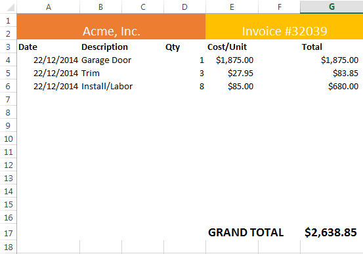Screen dimensions: 363x254
Task: Select row 11 header
Action: [x=9, y=152]
